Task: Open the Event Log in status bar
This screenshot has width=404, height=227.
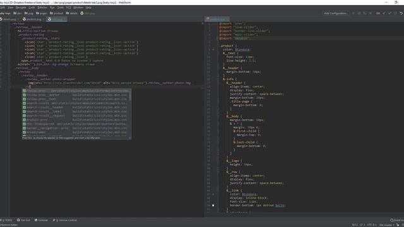Action: 397,220
